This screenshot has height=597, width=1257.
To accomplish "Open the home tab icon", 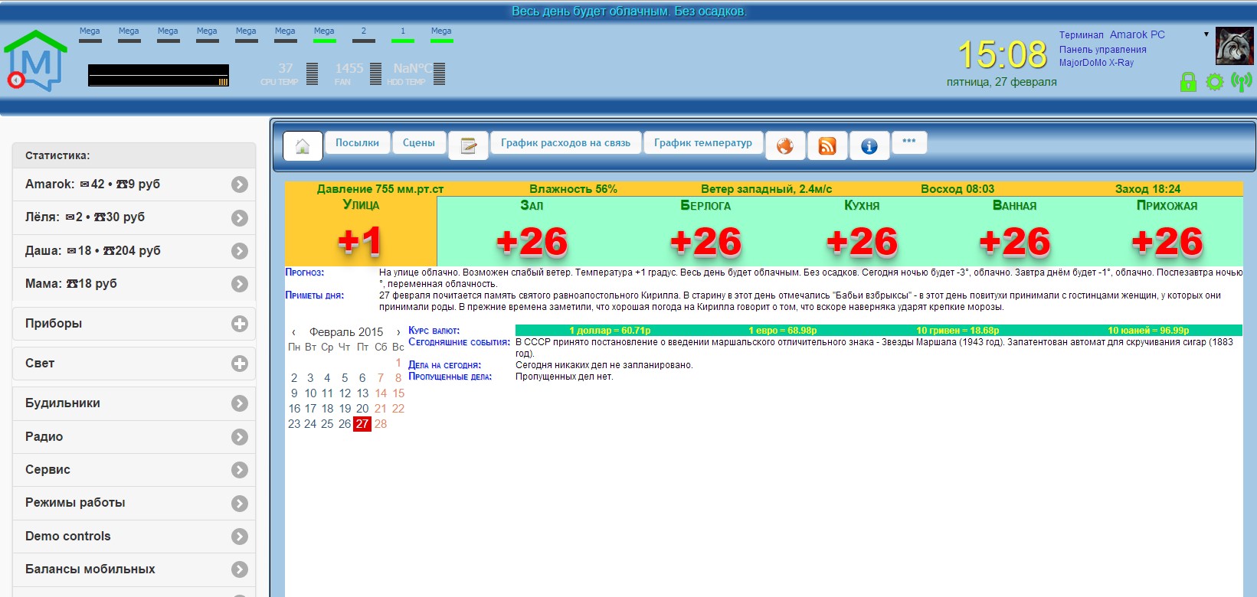I will point(303,146).
